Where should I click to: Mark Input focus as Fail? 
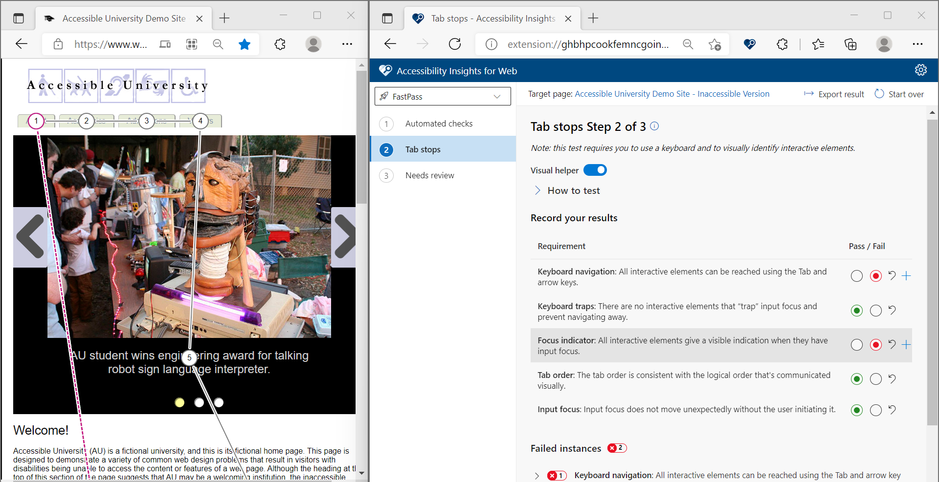point(876,410)
